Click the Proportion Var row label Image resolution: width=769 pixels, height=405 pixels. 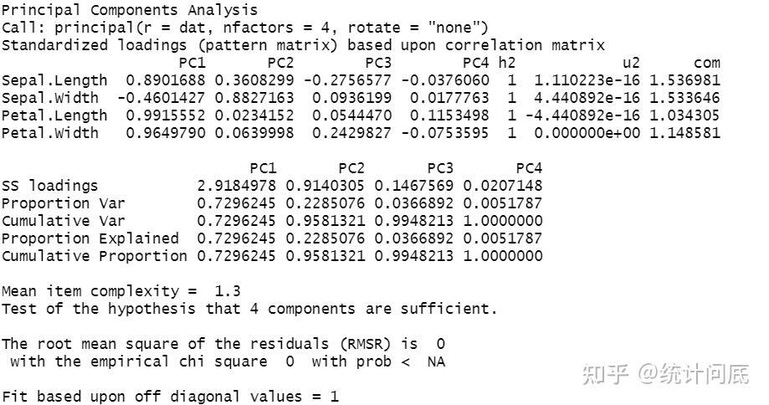[64, 203]
